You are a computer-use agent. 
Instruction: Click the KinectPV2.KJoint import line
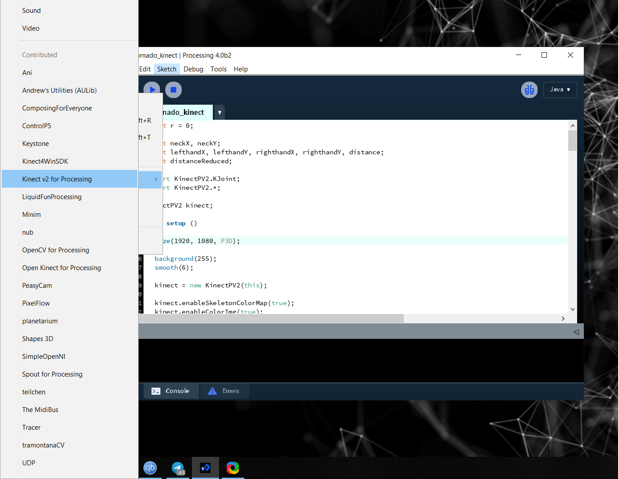pyautogui.click(x=201, y=179)
